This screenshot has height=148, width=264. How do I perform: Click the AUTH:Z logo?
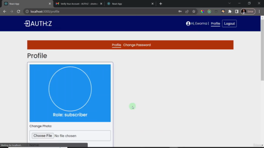click(x=38, y=24)
